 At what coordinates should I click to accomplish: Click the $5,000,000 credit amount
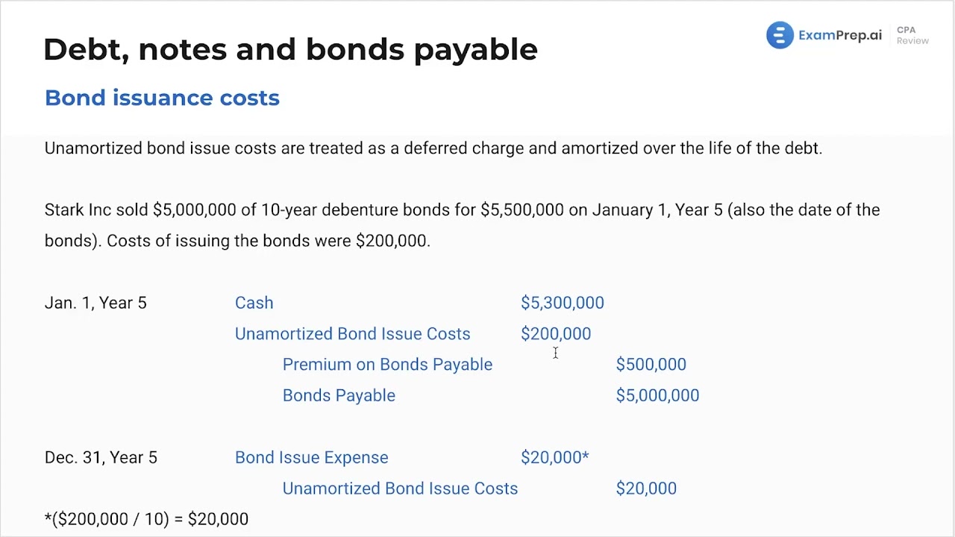click(657, 395)
